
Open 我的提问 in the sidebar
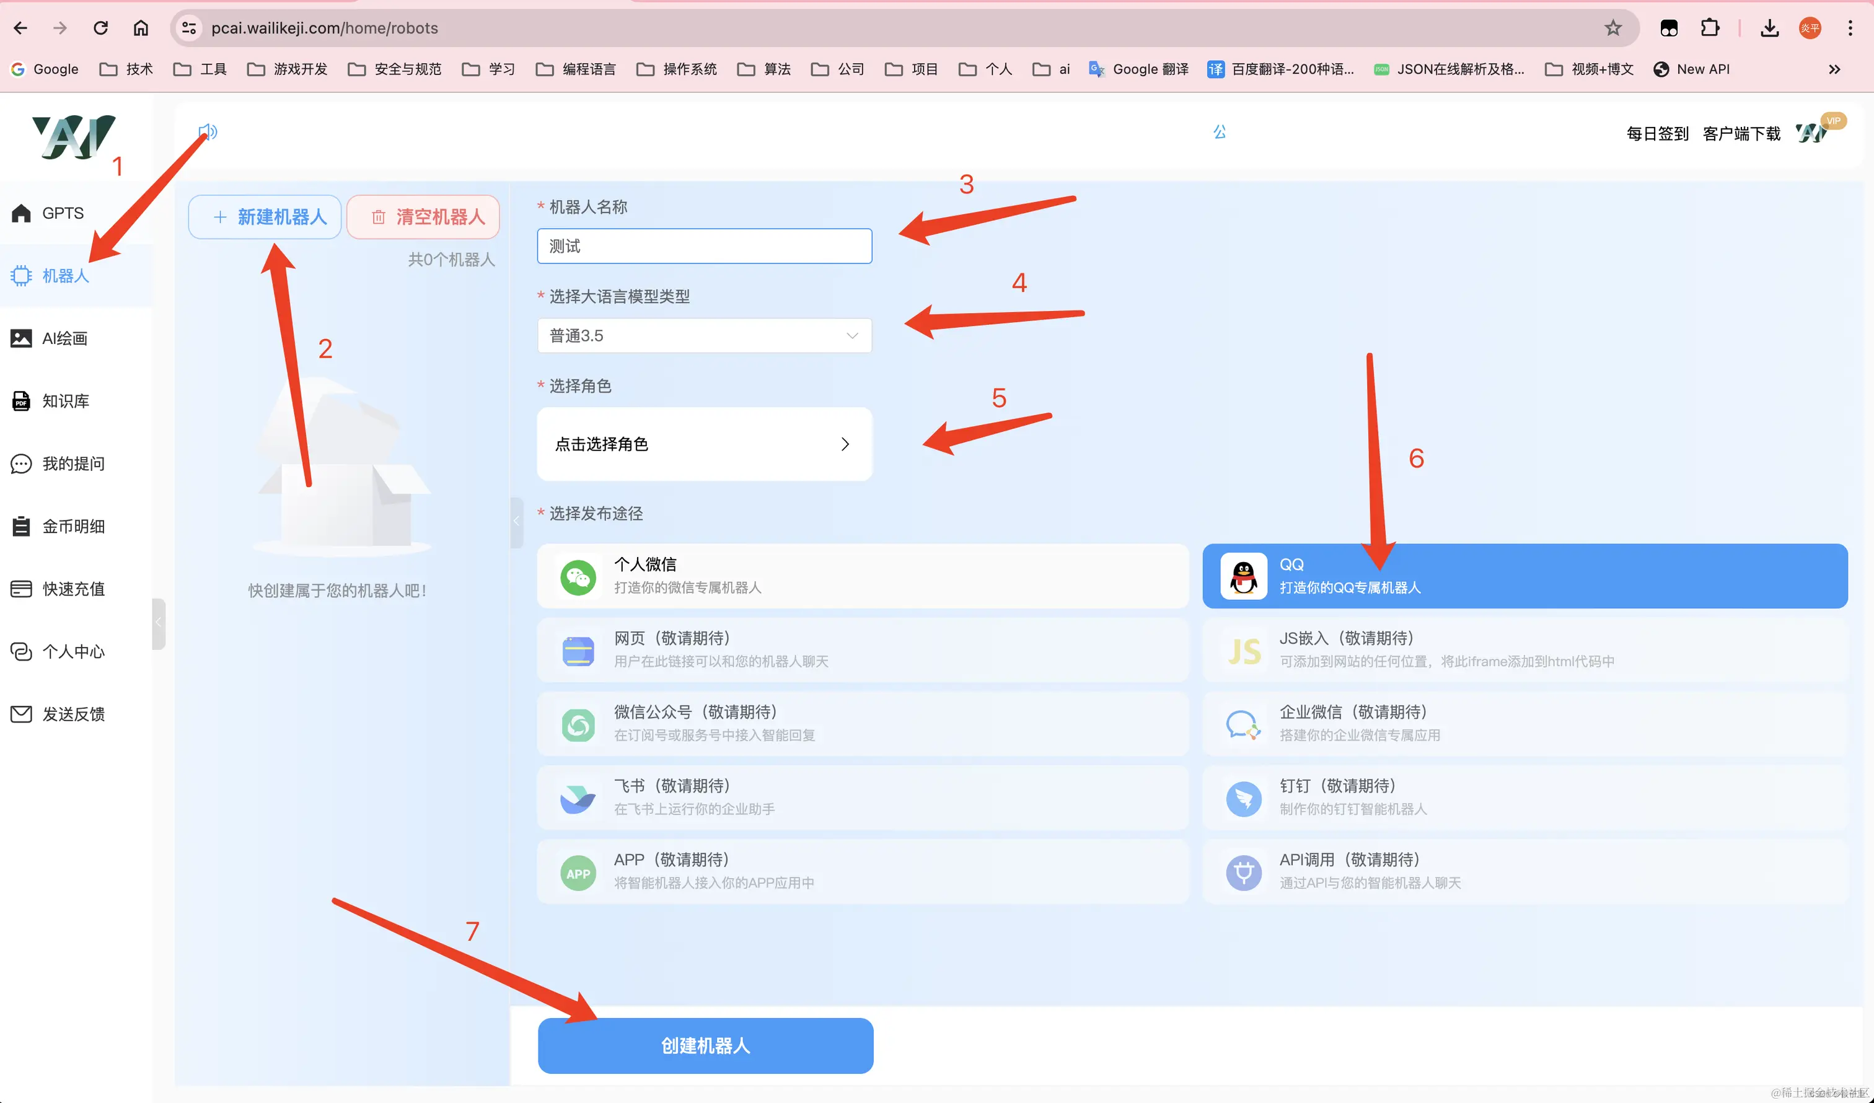pos(74,464)
